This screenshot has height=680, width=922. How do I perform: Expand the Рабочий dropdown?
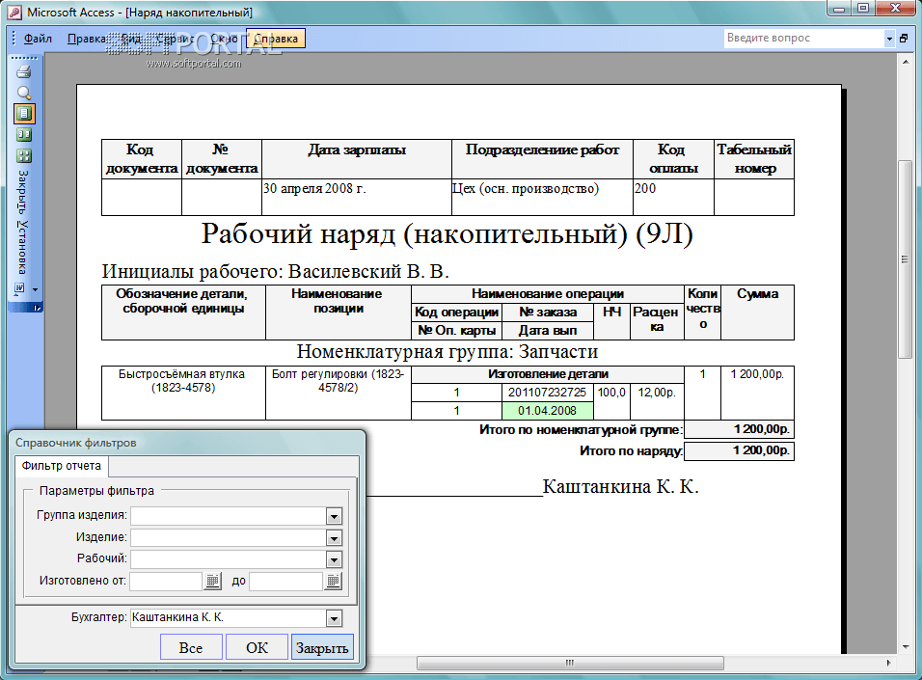[334, 560]
